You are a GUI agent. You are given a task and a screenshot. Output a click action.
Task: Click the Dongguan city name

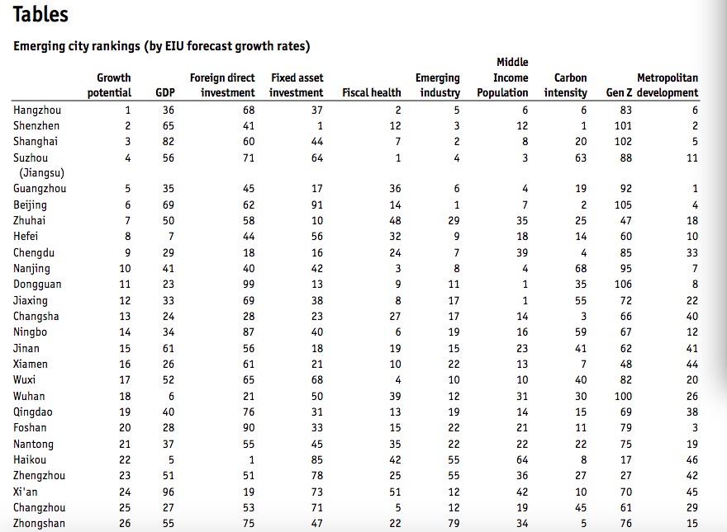(x=37, y=285)
